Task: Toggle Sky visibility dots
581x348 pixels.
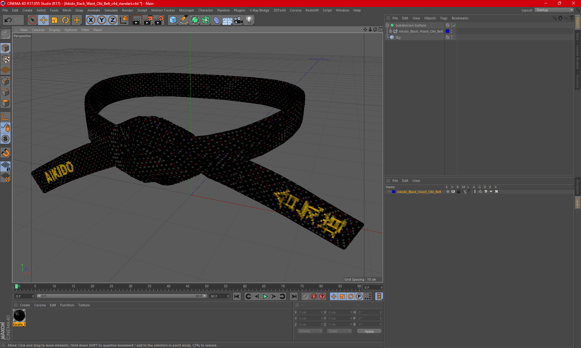Action: point(451,37)
